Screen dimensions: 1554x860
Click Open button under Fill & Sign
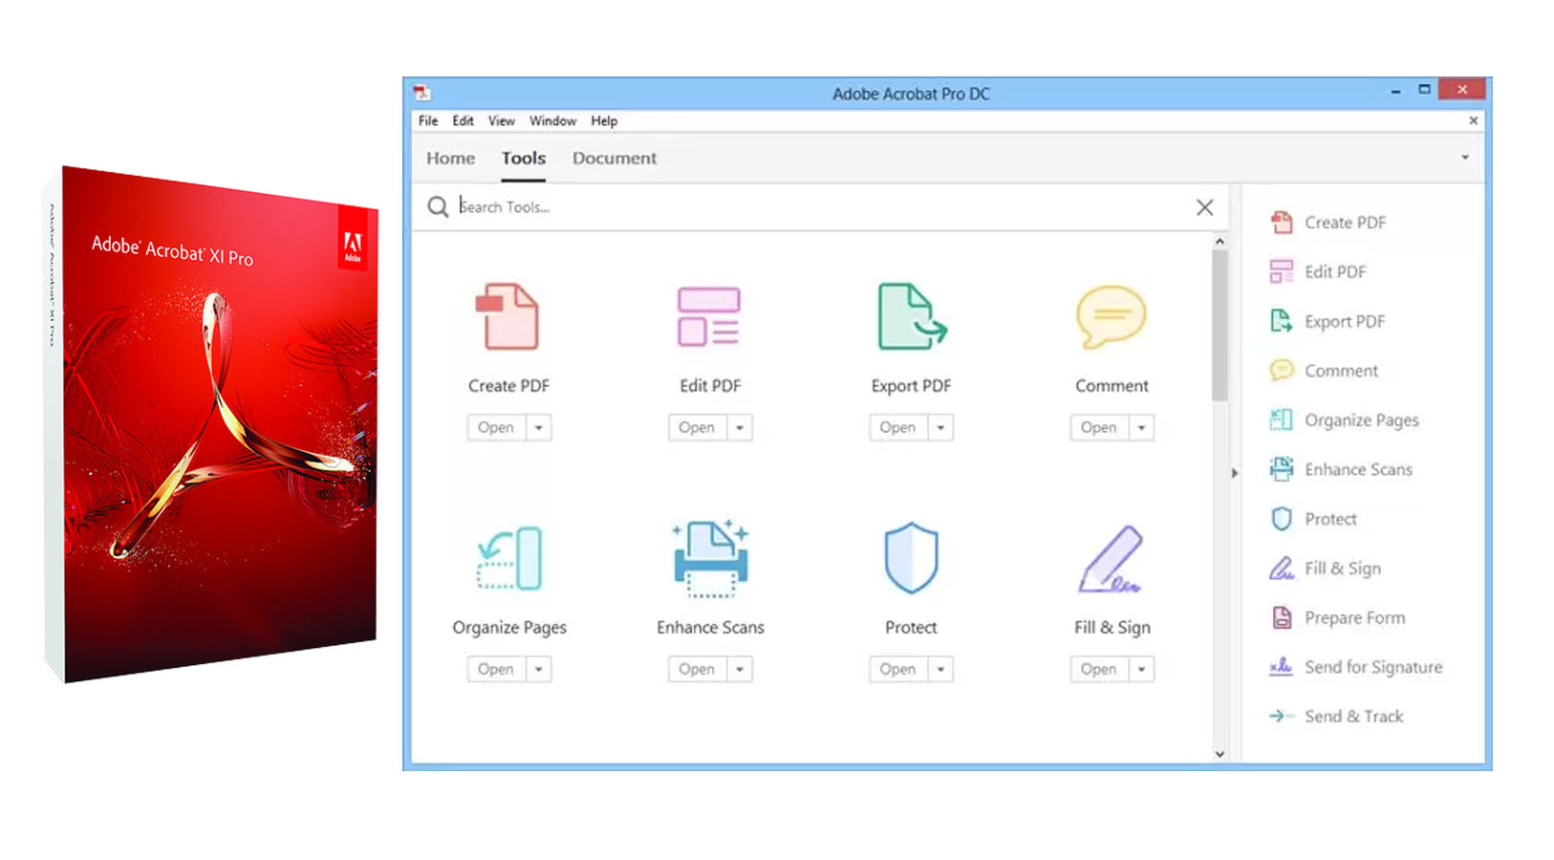pyautogui.click(x=1099, y=669)
